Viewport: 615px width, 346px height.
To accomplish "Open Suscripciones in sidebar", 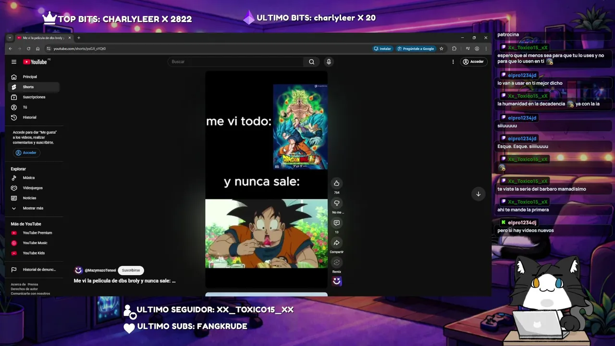I will pyautogui.click(x=34, y=97).
